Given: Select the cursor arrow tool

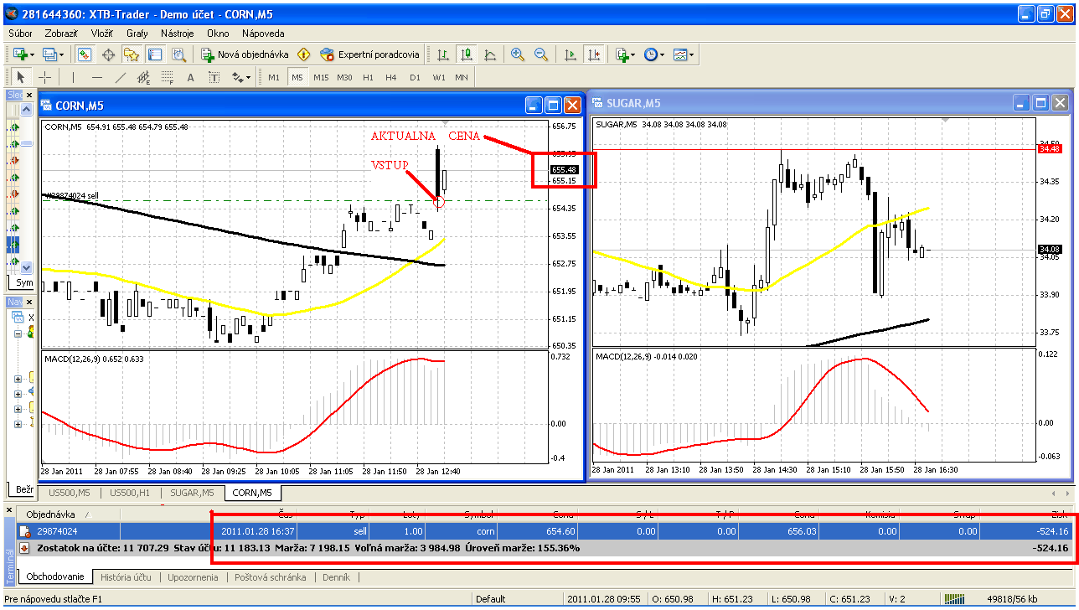Looking at the screenshot, I should click(x=21, y=77).
